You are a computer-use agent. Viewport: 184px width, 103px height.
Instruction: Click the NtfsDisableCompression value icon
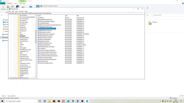click(38, 30)
